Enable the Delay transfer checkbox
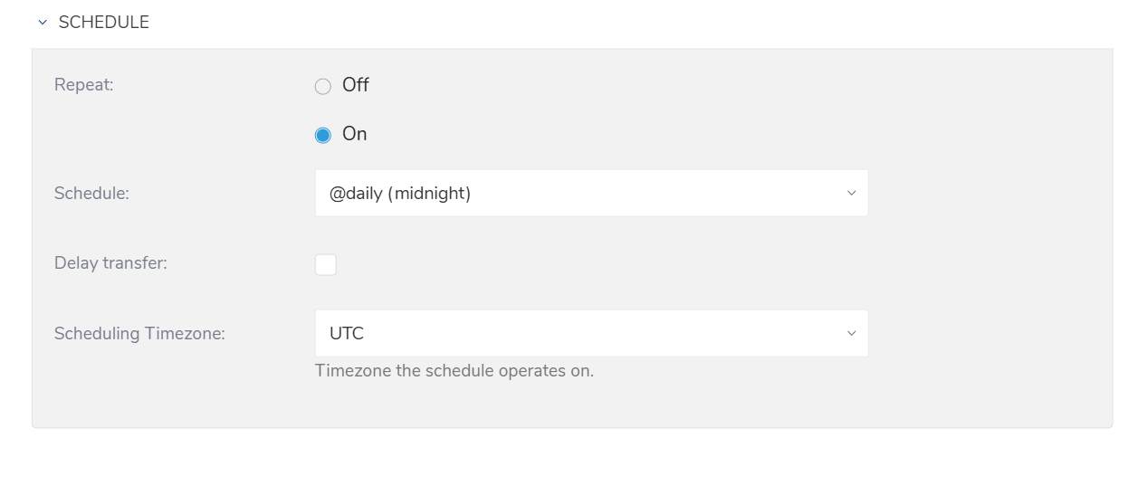 [x=326, y=264]
